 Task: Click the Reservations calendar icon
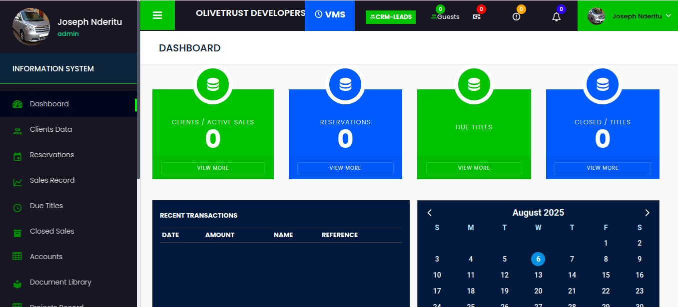17,155
